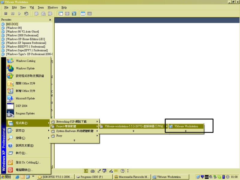Click the Take Snapshot toolbar icon
This screenshot has width=240, height=180.
tap(36, 13)
